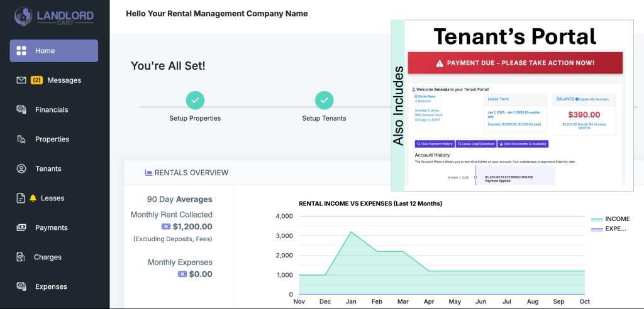Click the Messages envelope icon

pos(21,80)
